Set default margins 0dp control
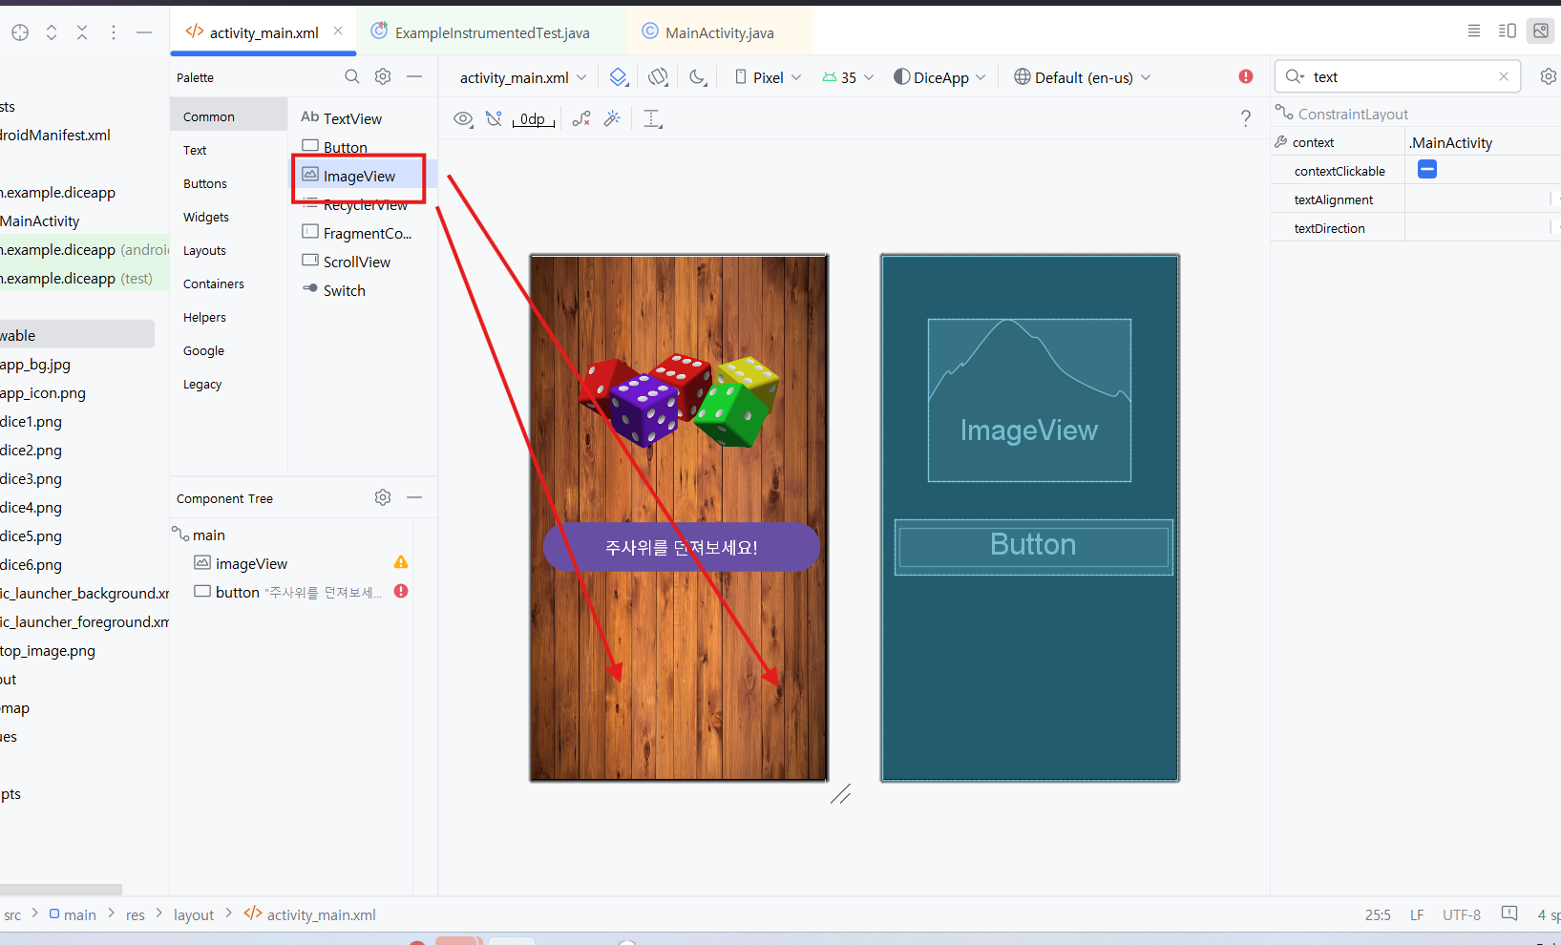The width and height of the screenshot is (1561, 945). point(533,119)
